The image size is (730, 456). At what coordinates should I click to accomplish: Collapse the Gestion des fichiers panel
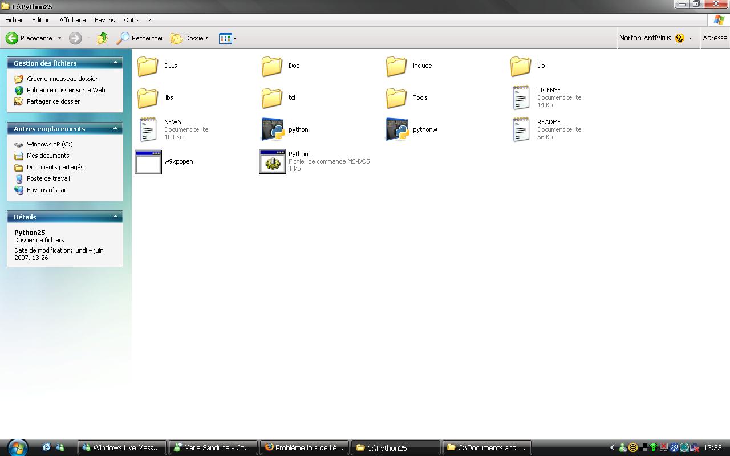click(x=115, y=63)
